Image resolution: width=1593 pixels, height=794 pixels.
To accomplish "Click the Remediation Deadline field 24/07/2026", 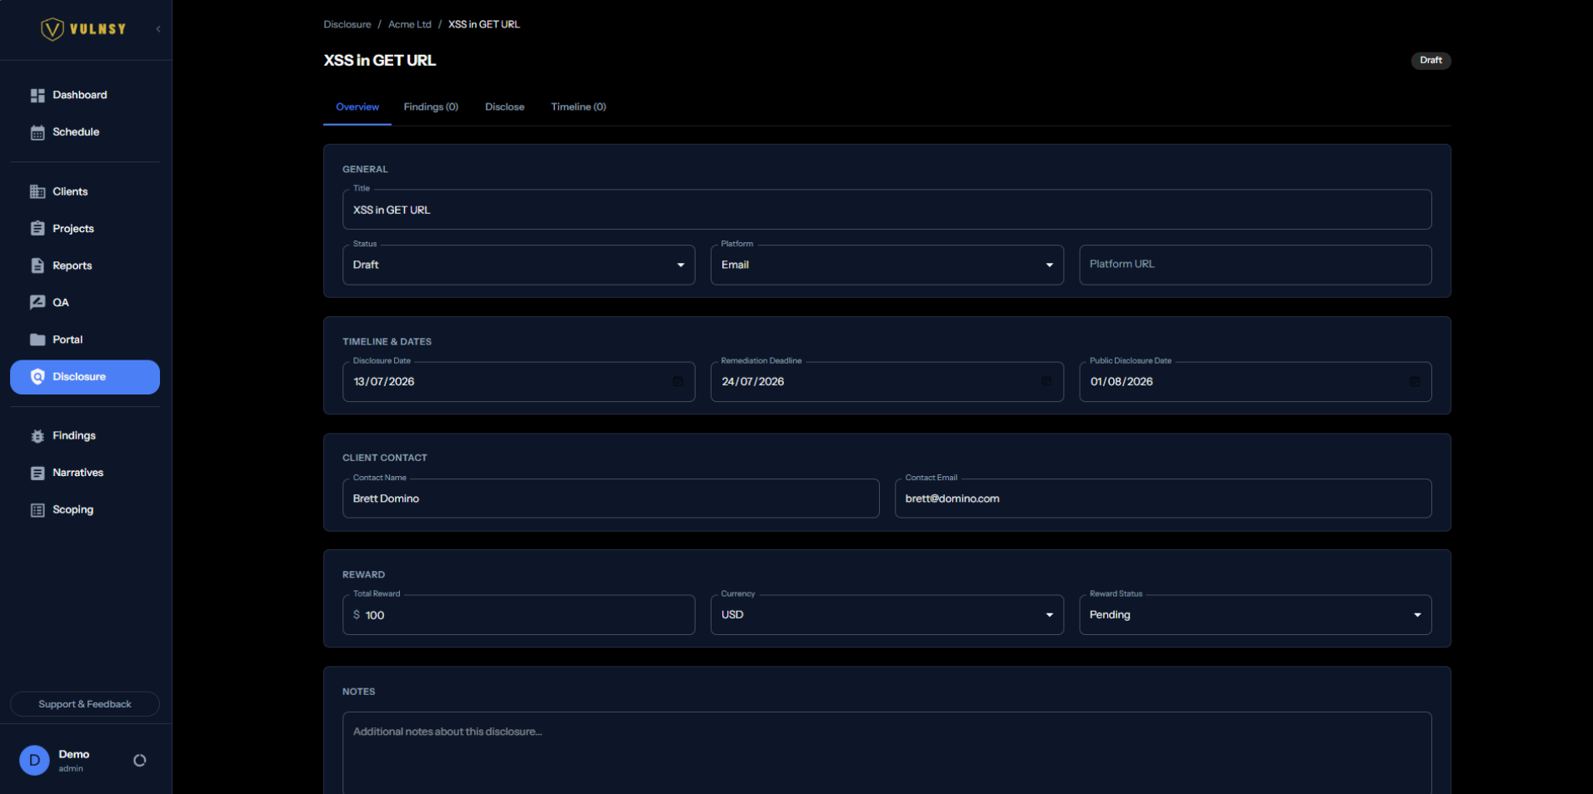I will click(886, 382).
